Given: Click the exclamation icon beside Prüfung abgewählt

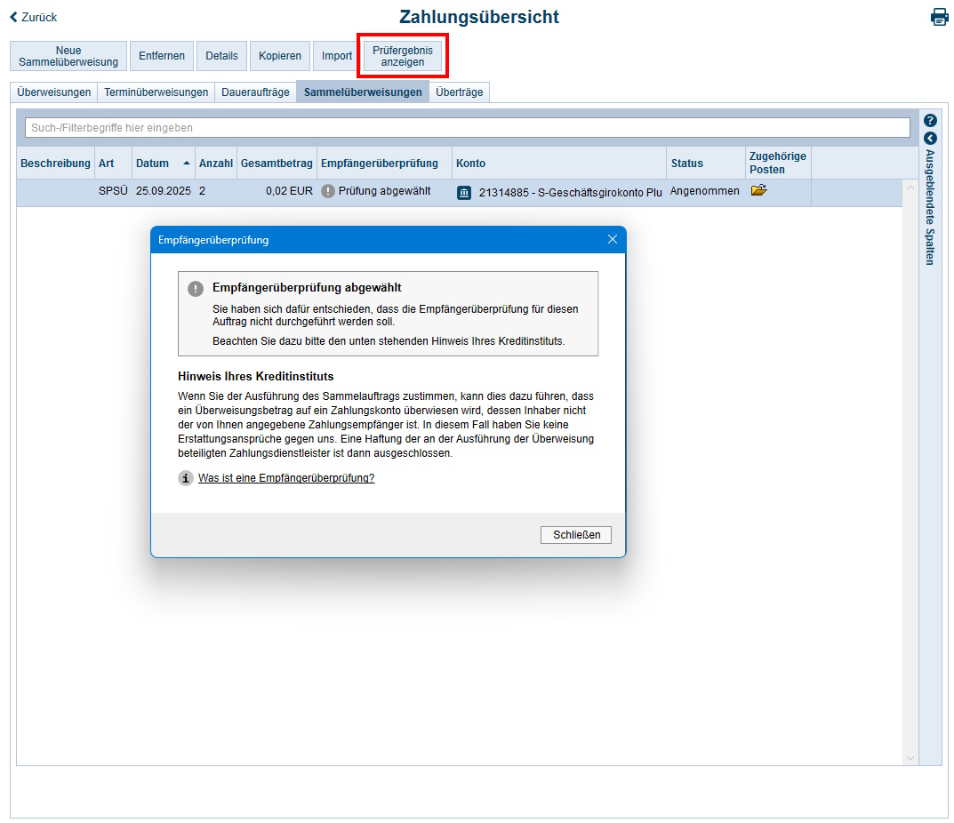Looking at the screenshot, I should 328,191.
